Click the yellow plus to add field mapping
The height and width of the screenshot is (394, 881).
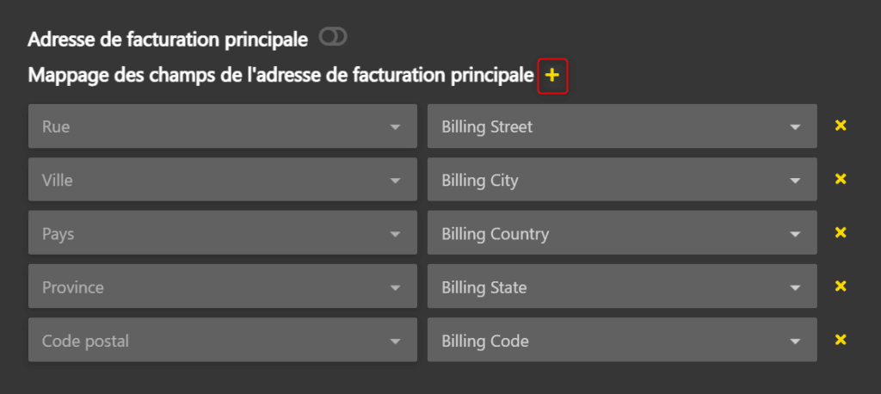[x=552, y=77]
